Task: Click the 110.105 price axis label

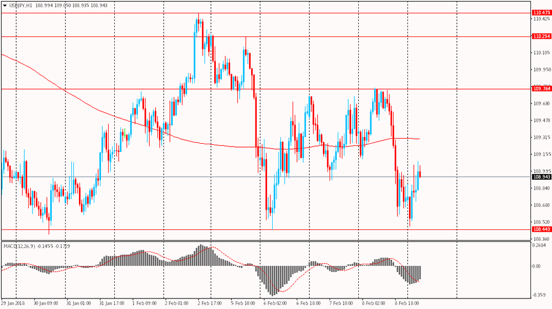Action: [x=542, y=53]
